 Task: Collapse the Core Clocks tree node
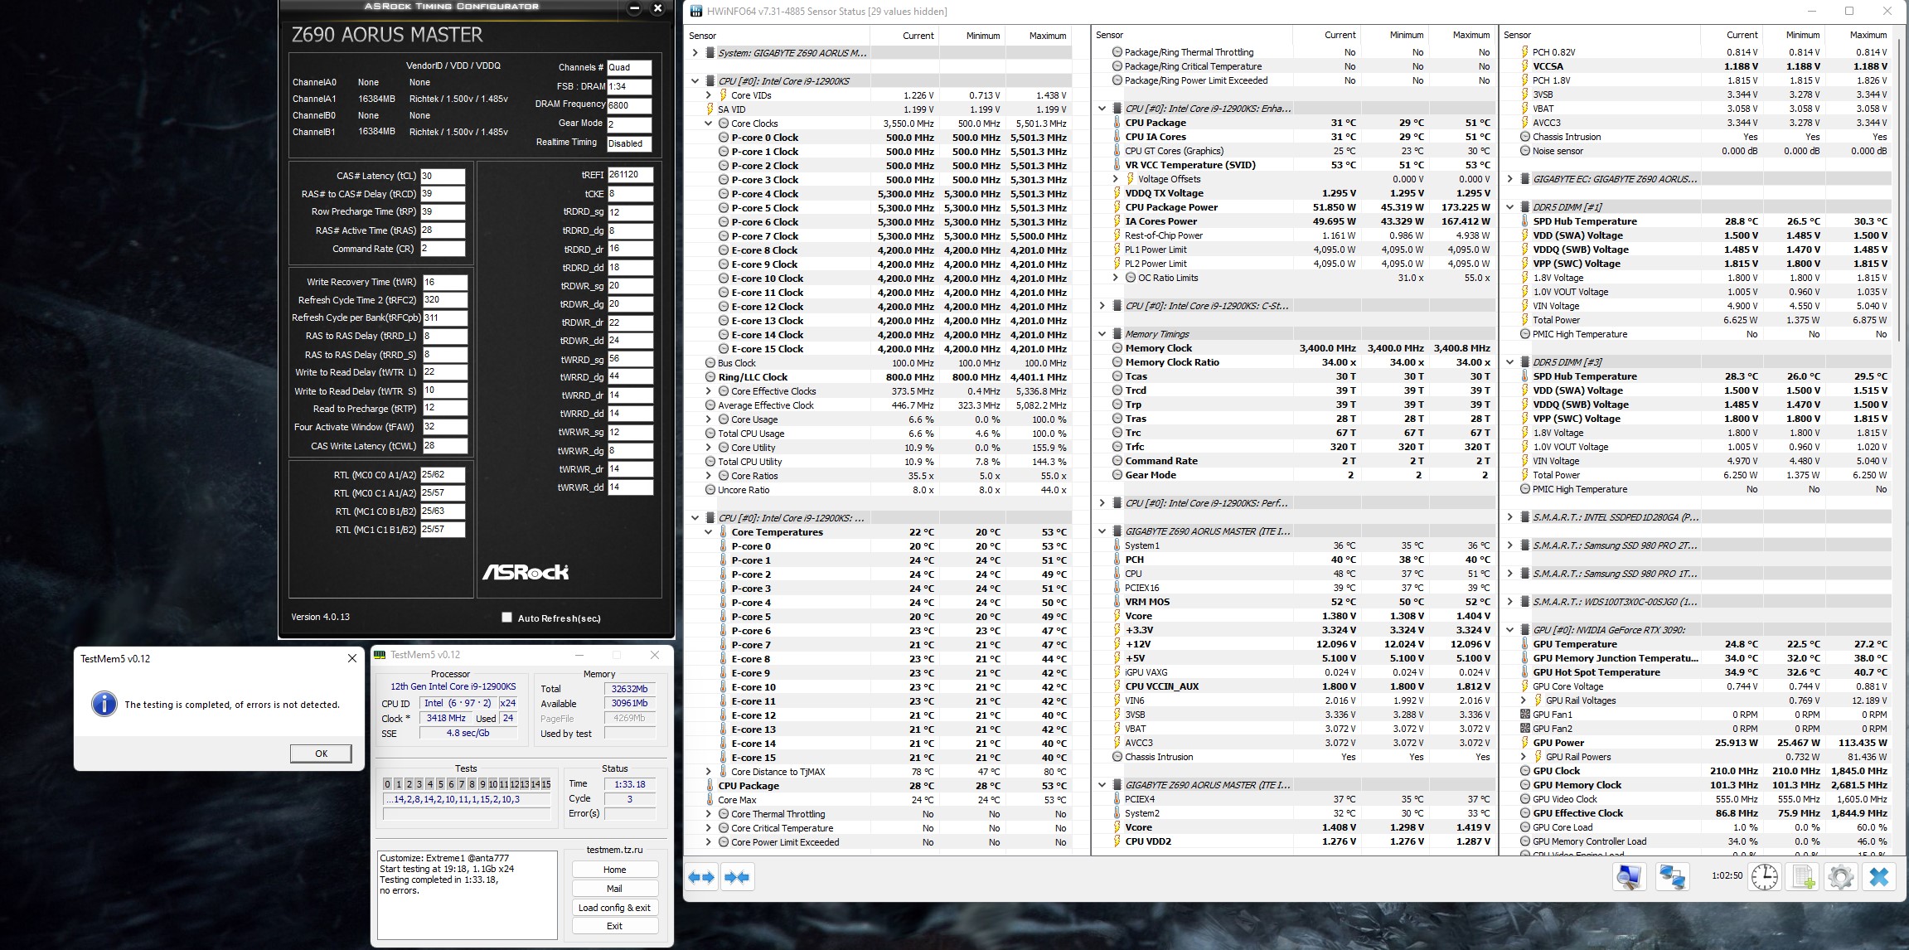pos(709,124)
